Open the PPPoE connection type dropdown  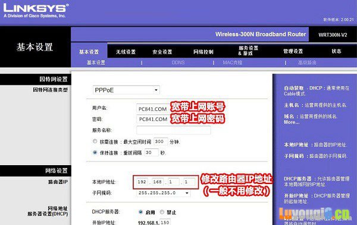click(x=126, y=90)
